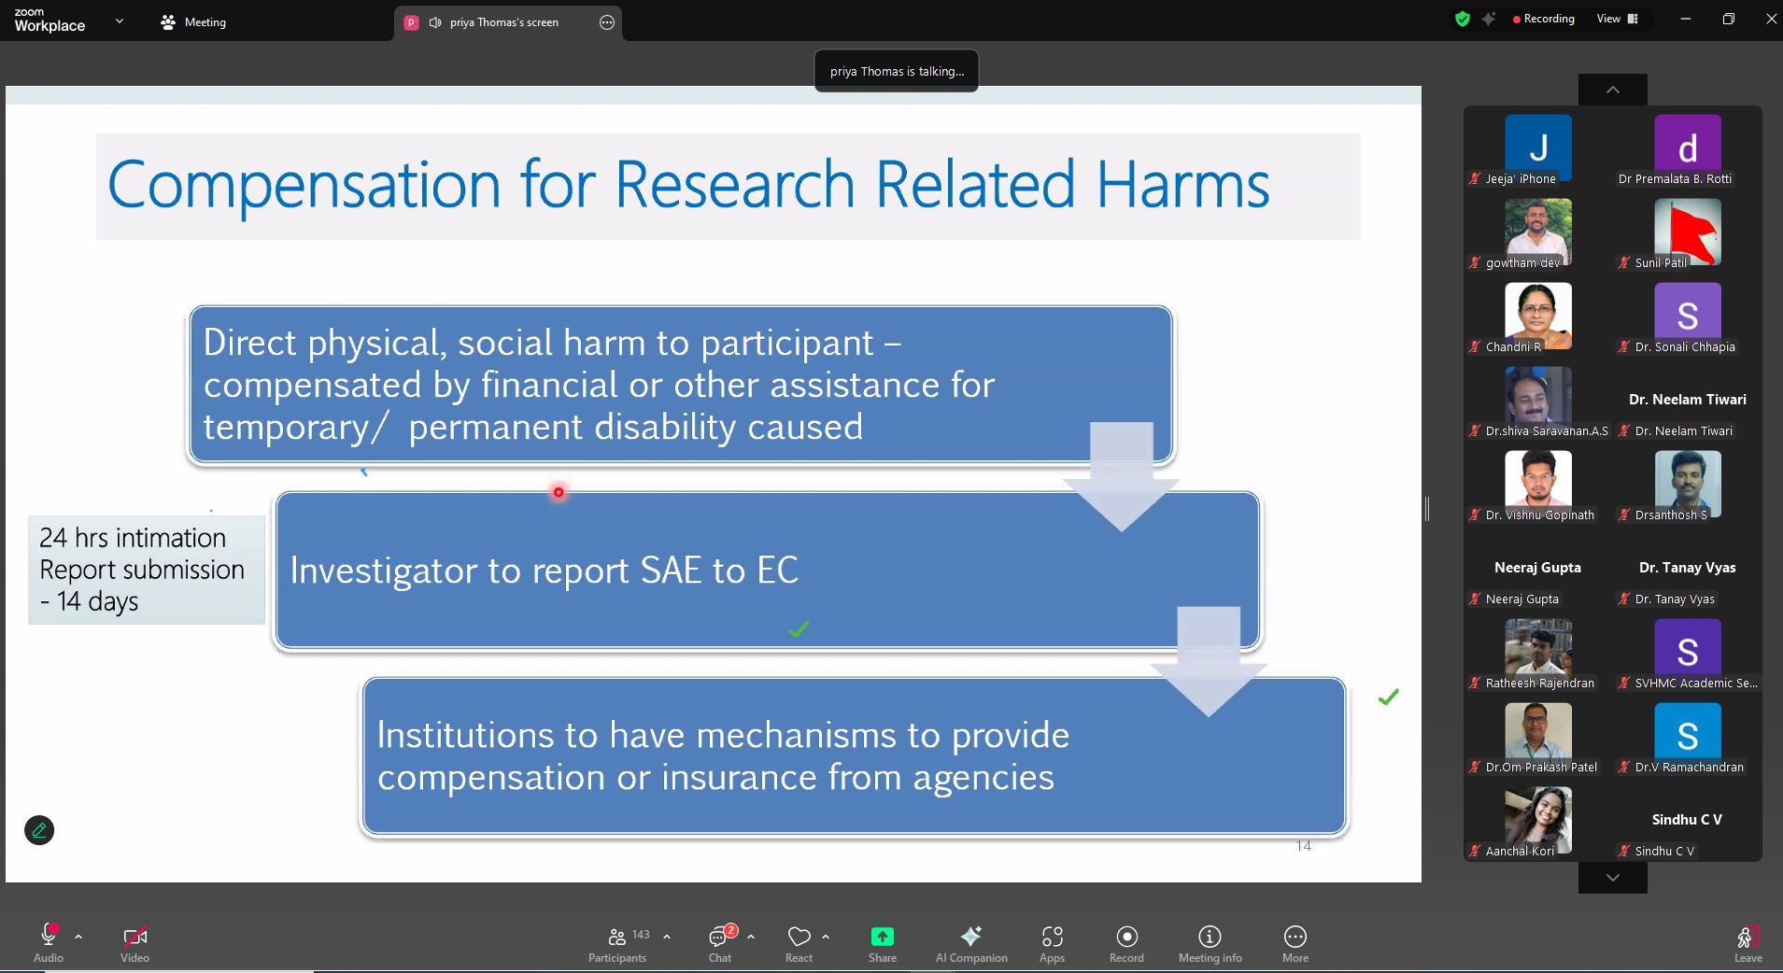The image size is (1783, 973).
Task: Open the Participants panel
Action: [617, 943]
